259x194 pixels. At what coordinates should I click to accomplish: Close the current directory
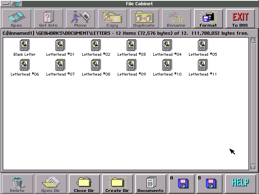click(x=84, y=184)
